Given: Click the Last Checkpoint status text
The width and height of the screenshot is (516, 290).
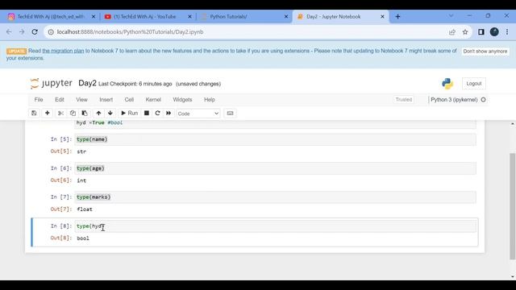Looking at the screenshot, I should pyautogui.click(x=135, y=84).
